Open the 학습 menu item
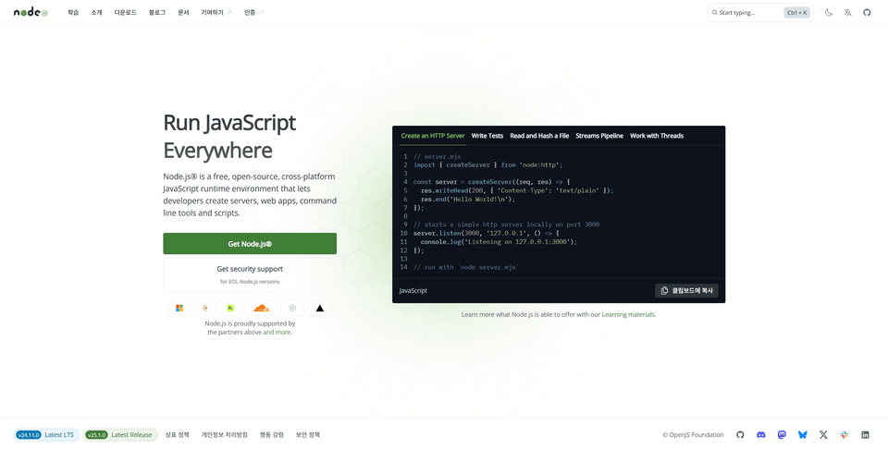This screenshot has height=449, width=888. 73,12
